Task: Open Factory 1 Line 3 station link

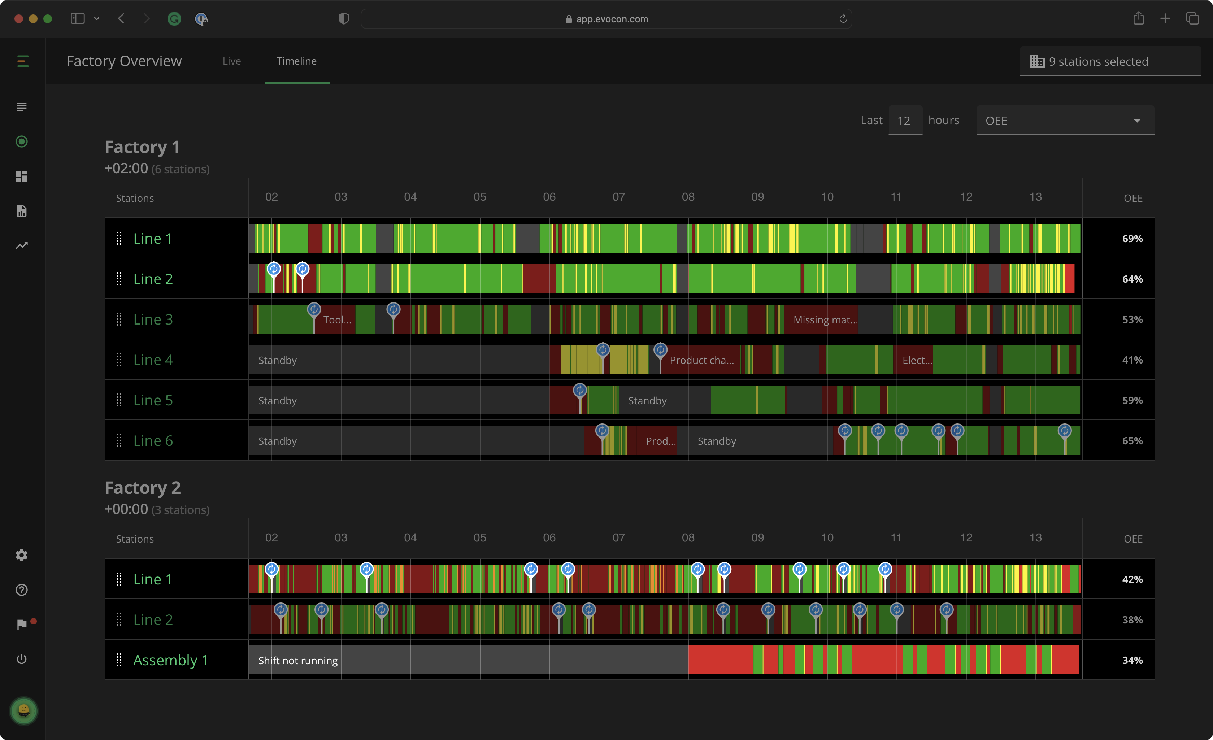Action: tap(153, 319)
